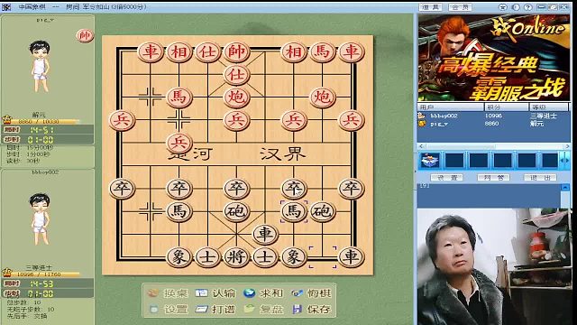Select the red 炮 in the center file
The image size is (577, 325).
click(x=236, y=97)
